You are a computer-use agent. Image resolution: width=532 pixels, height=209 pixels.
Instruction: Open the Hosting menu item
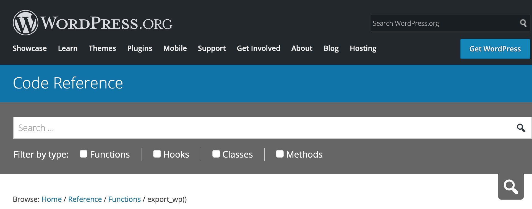point(363,48)
